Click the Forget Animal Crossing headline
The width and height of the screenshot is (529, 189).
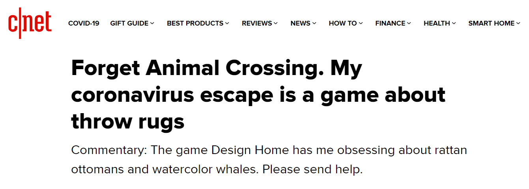pos(258,95)
